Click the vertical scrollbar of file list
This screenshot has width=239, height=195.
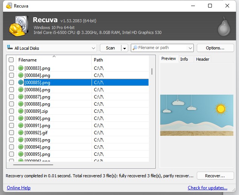[x=152, y=71]
